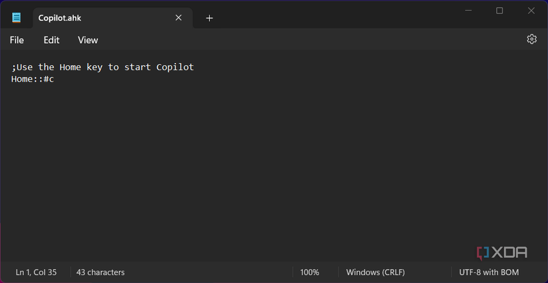Add a new tab with the plus icon
This screenshot has height=283, width=548.
click(209, 18)
